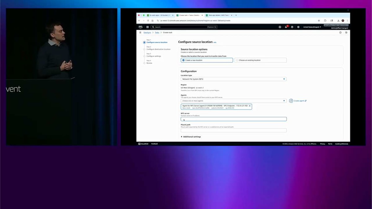372x209 pixels.
Task: Open the info panel icon near breadcrumbs
Action: pos(340,33)
